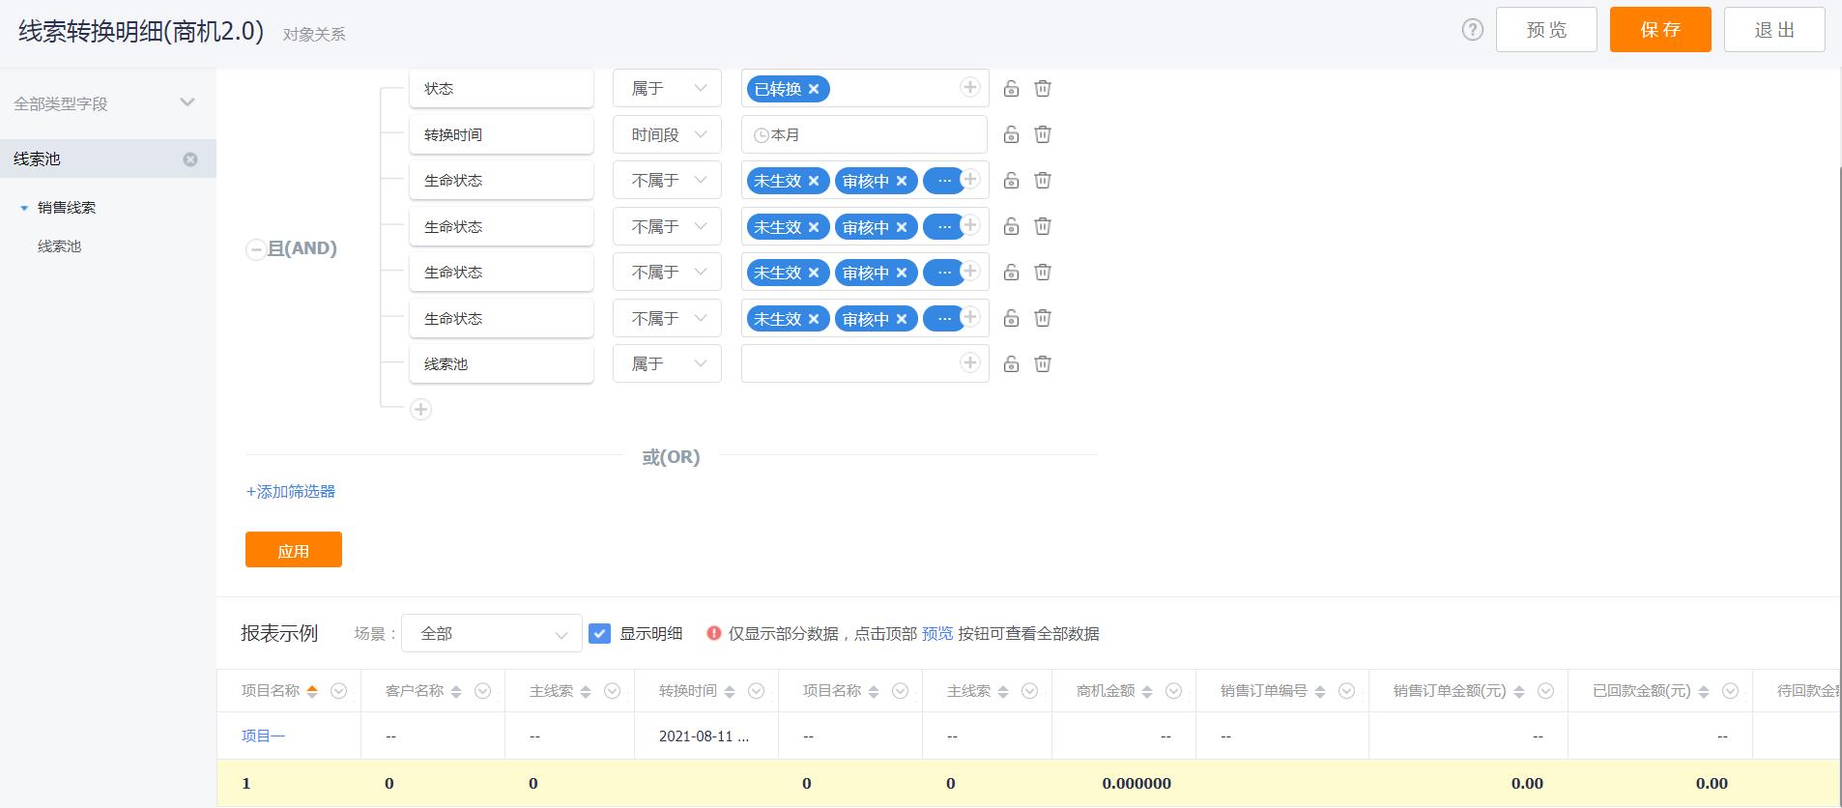Toggle the lock on the last 生命状态 row

[x=1011, y=318]
